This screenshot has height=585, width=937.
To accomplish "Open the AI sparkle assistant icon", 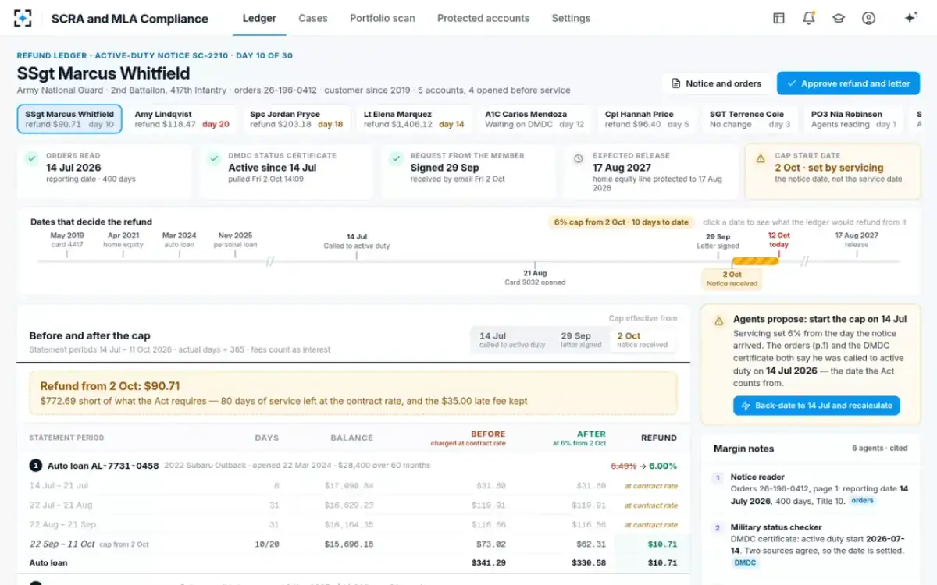I will tap(910, 18).
